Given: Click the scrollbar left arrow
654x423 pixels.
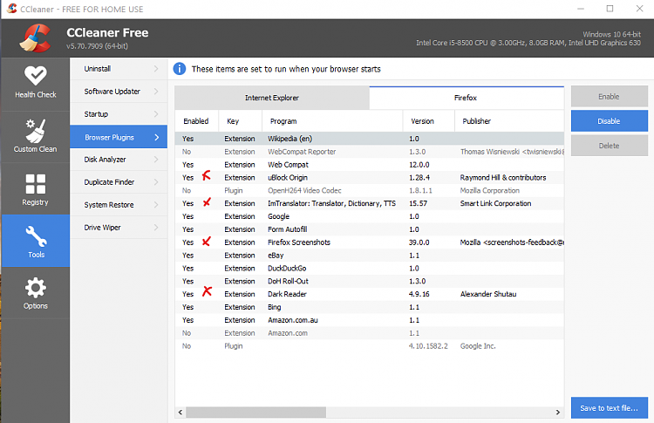Looking at the screenshot, I should pyautogui.click(x=181, y=413).
